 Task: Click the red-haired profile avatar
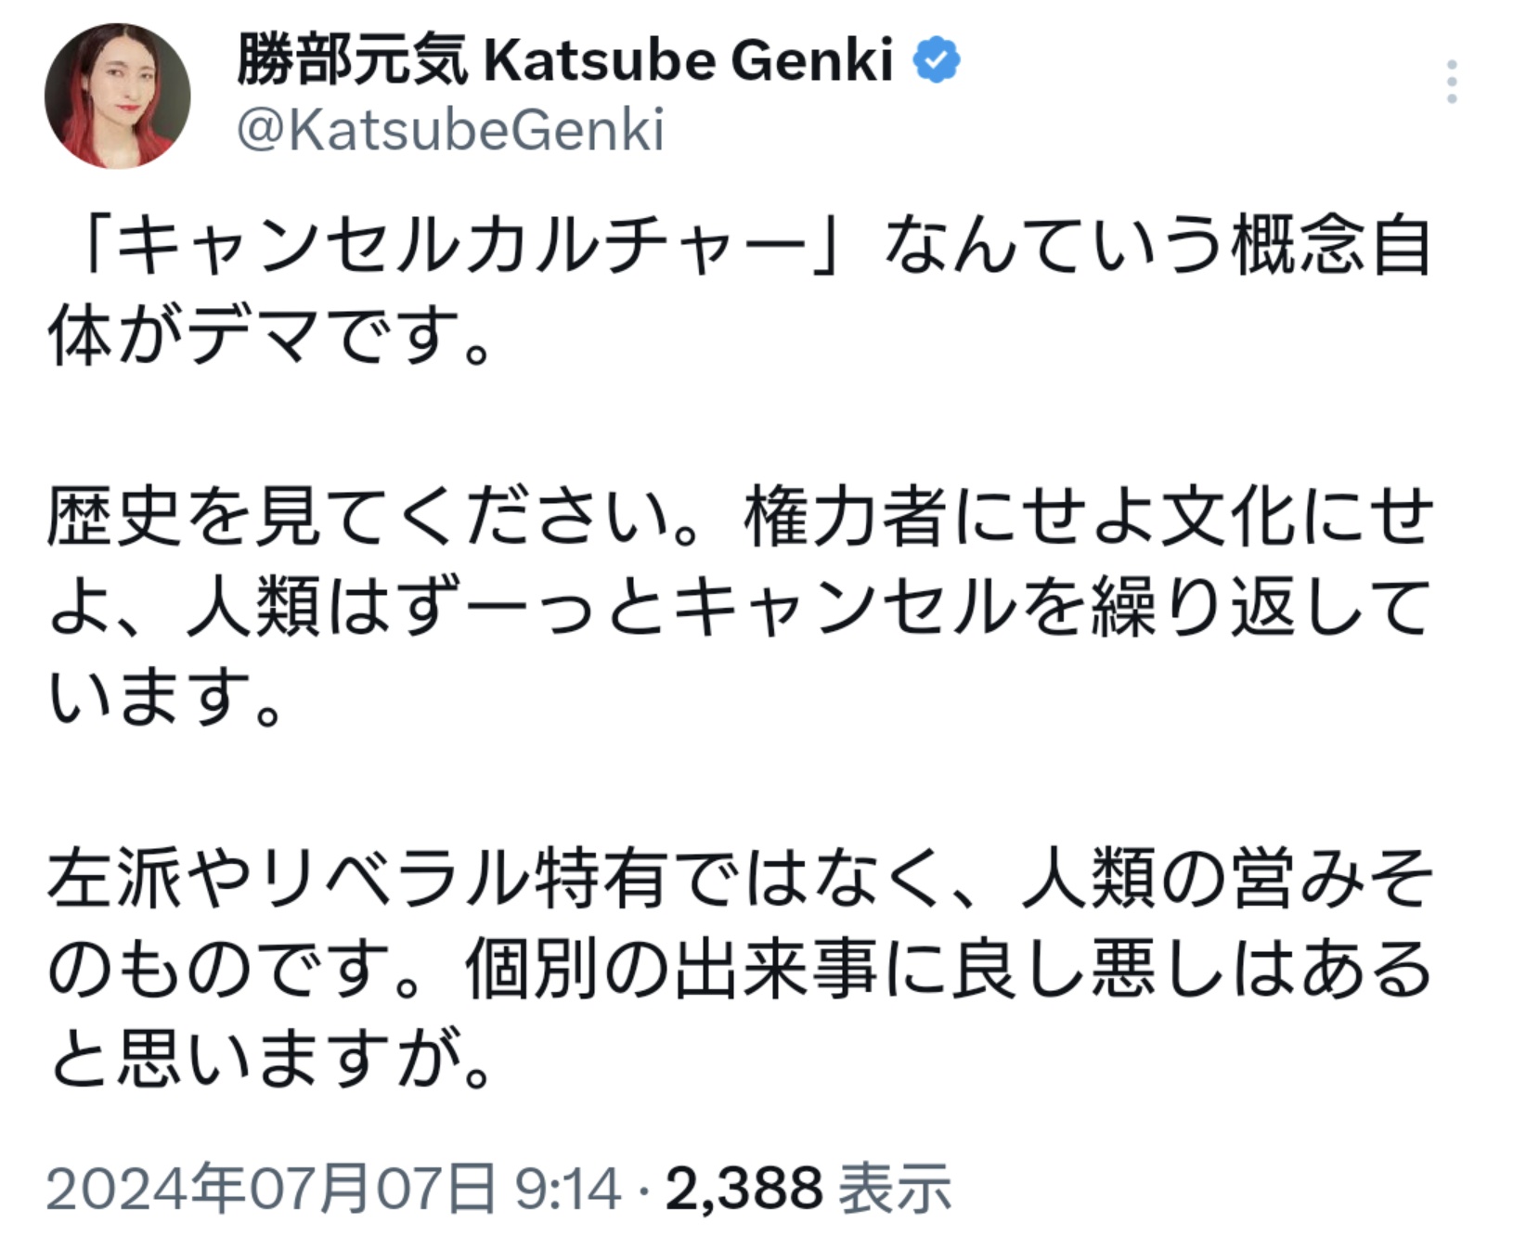(117, 96)
